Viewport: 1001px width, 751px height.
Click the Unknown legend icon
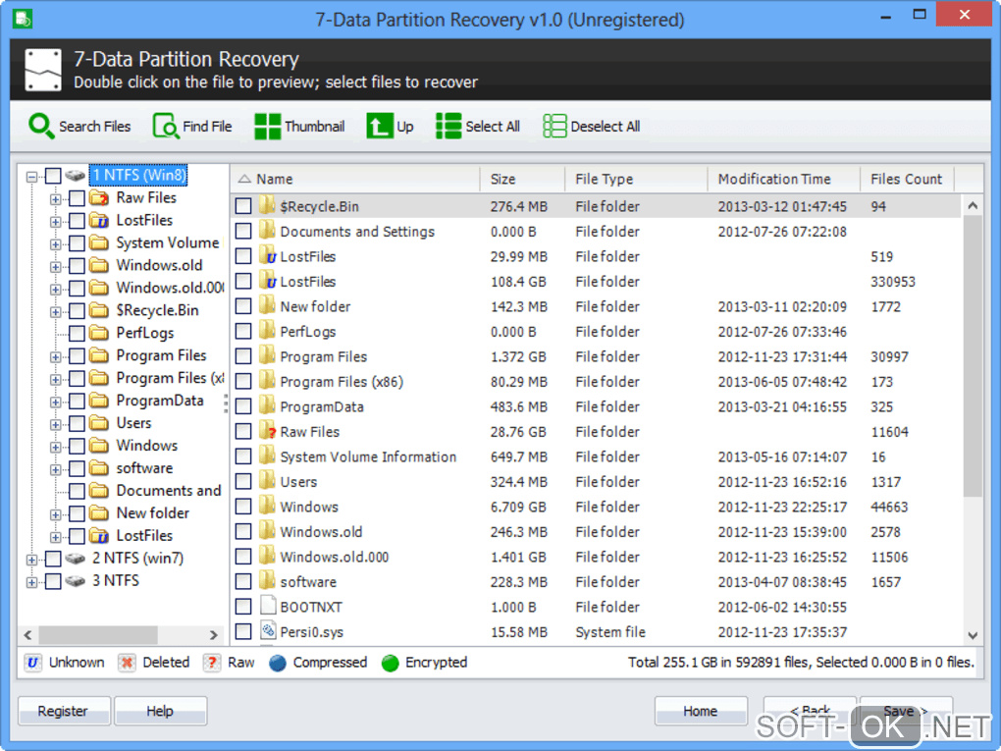[x=32, y=663]
